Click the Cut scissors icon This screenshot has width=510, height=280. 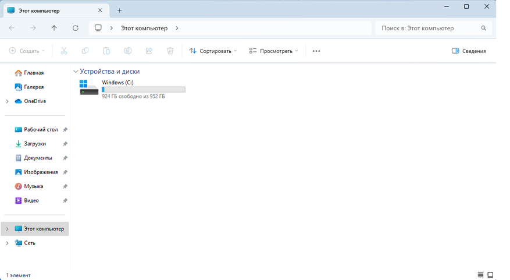tap(64, 51)
